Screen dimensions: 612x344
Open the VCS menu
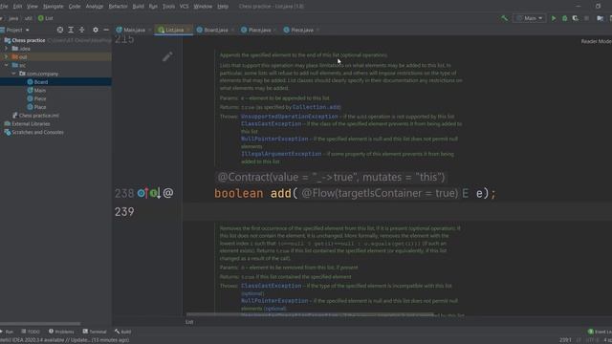click(x=184, y=7)
